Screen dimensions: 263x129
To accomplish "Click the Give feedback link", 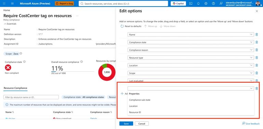I will (251, 124).
